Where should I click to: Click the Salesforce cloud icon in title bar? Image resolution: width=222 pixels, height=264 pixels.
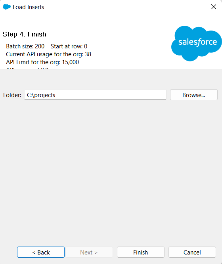7,7
